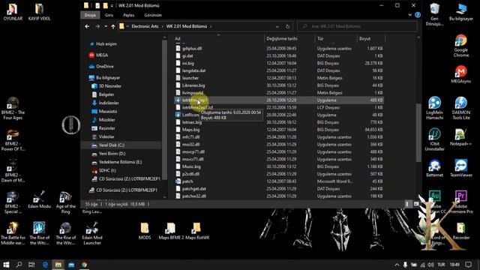Go up one folder with the up arrow
This screenshot has height=270, width=480.
pyautogui.click(x=113, y=27)
